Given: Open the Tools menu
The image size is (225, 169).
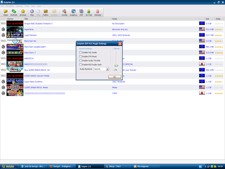Looking at the screenshot, I should pos(27,6).
